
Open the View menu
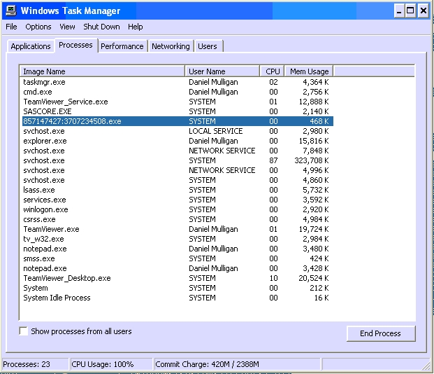coord(67,27)
